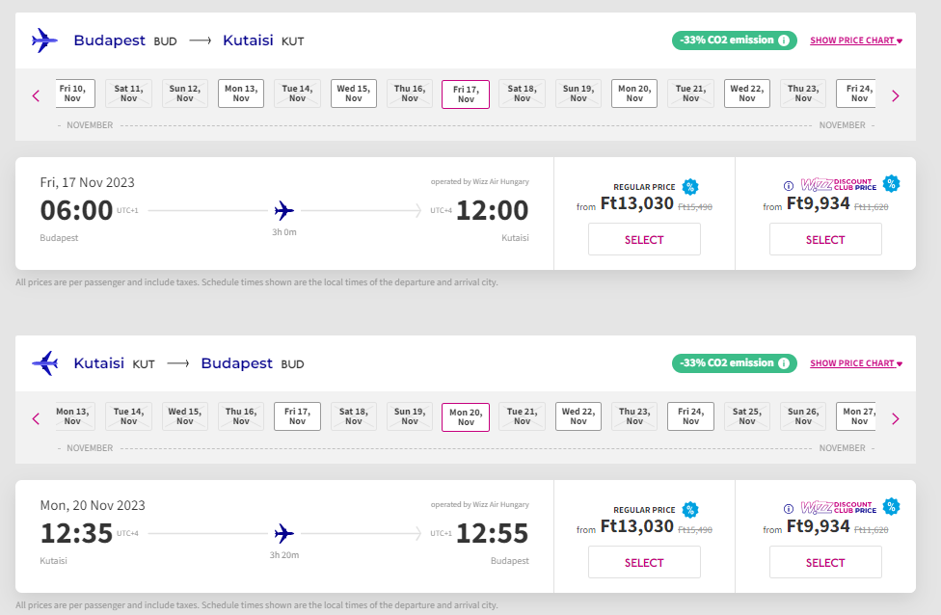Show earlier outbound dates with left arrow
The image size is (941, 615).
[37, 95]
